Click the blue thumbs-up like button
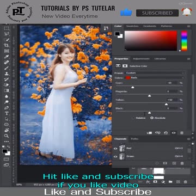This screenshot has height=196, width=196. [x=126, y=12]
